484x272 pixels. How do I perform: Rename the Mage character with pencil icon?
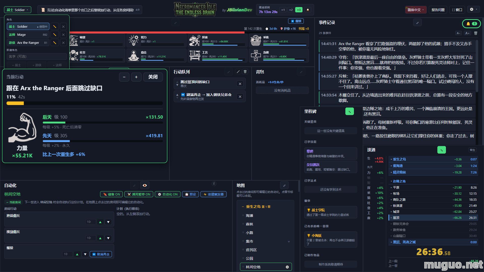(54, 35)
